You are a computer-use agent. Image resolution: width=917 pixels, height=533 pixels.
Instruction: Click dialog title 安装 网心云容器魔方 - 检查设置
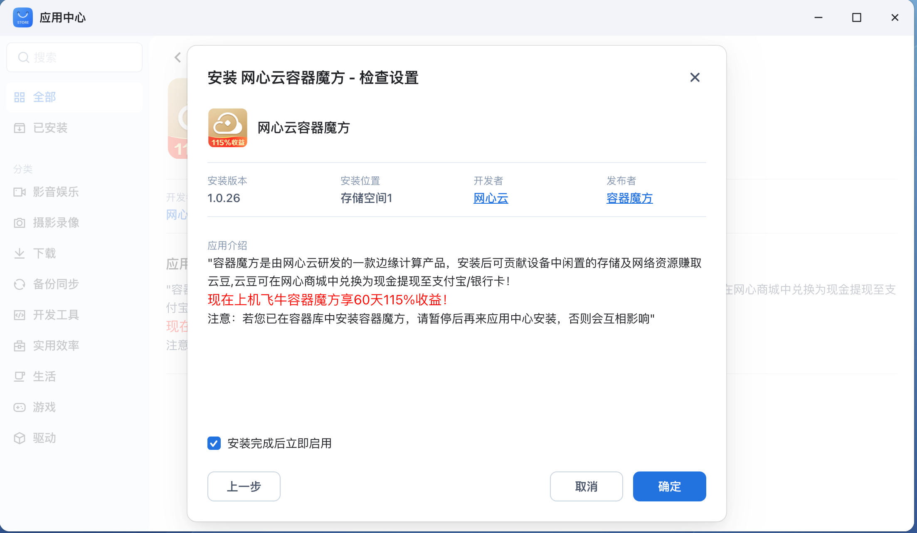[x=313, y=78]
